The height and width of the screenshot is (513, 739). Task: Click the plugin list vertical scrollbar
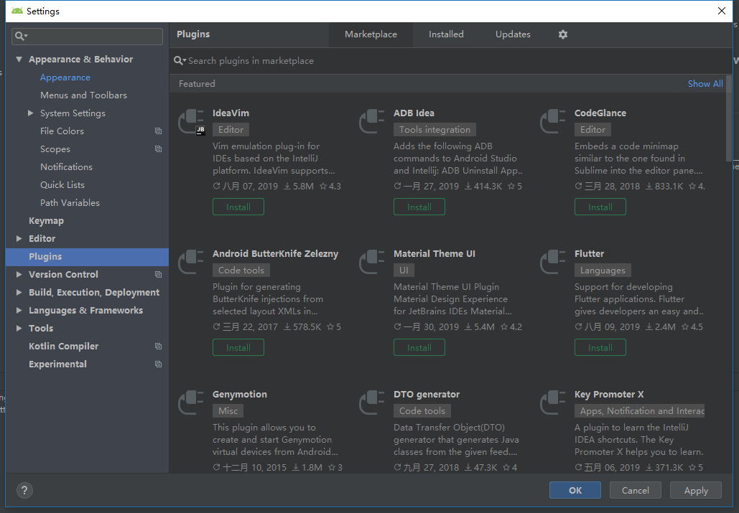tap(729, 118)
